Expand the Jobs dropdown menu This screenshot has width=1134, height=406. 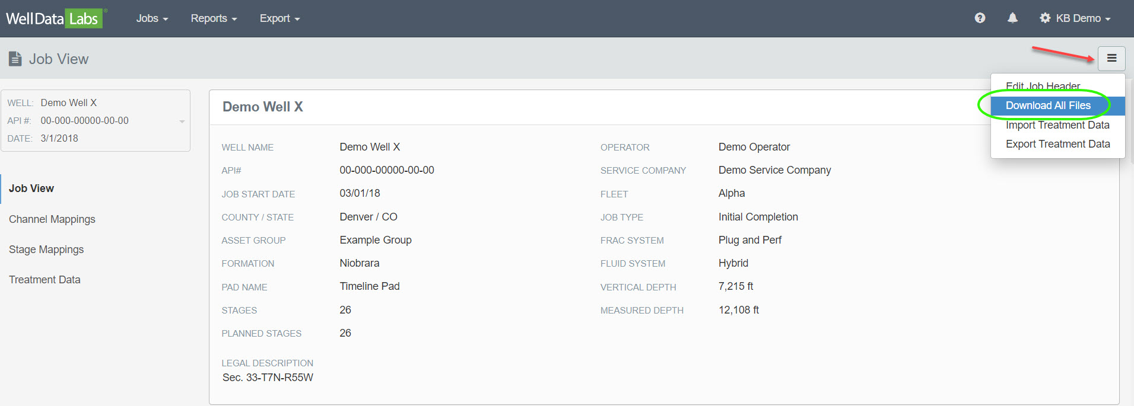pos(152,18)
